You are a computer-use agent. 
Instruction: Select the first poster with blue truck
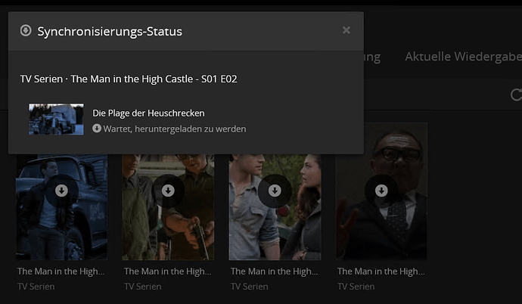tap(61, 207)
